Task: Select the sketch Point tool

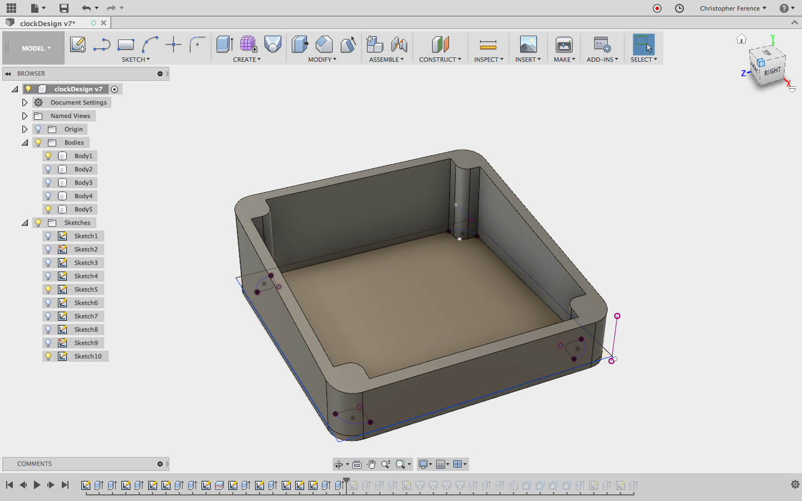Action: tap(173, 45)
